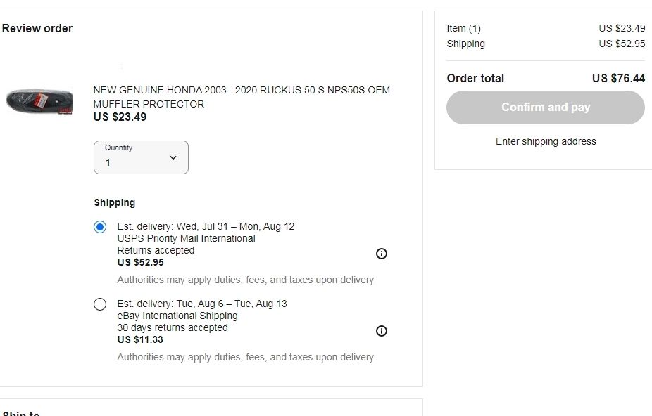Click the Enter shipping address text
This screenshot has height=416, width=652.
[546, 141]
